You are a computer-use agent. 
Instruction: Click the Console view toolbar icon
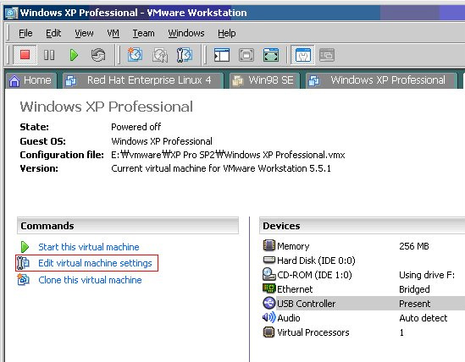coord(327,55)
